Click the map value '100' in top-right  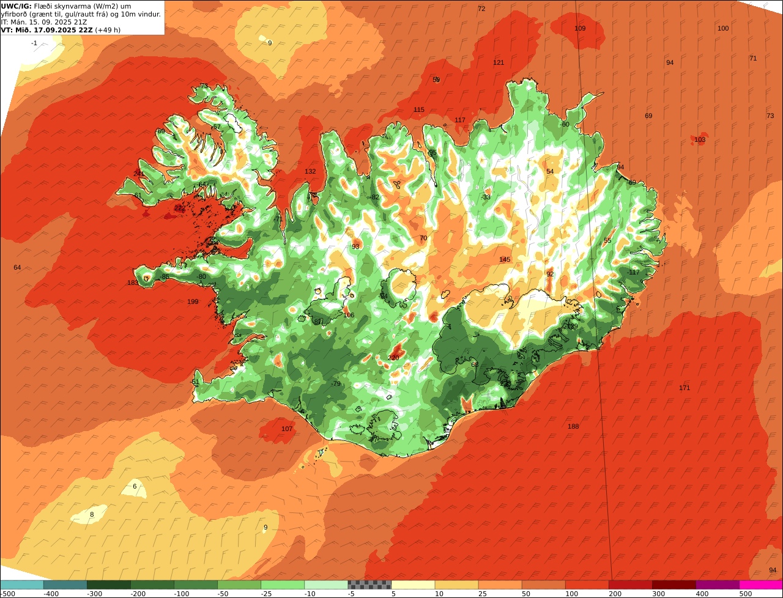[723, 29]
